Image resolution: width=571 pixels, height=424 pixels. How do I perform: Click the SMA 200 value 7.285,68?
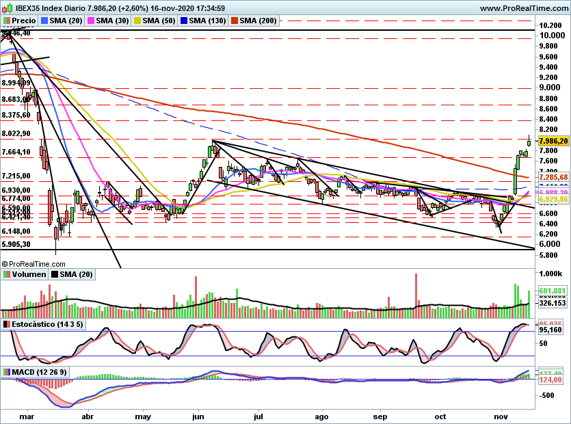click(553, 177)
